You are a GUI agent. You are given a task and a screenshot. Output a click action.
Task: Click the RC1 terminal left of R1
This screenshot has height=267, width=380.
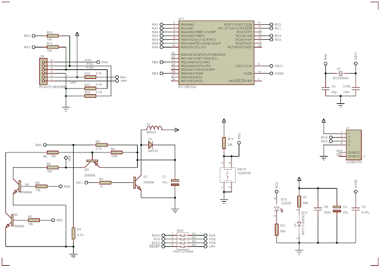pyautogui.click(x=87, y=182)
